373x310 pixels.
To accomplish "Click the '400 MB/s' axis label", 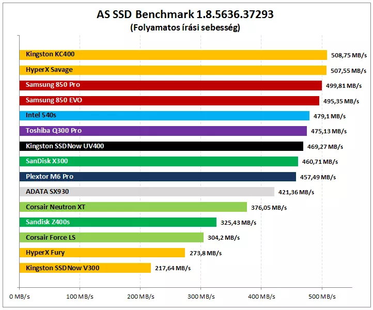I will click(261, 297).
